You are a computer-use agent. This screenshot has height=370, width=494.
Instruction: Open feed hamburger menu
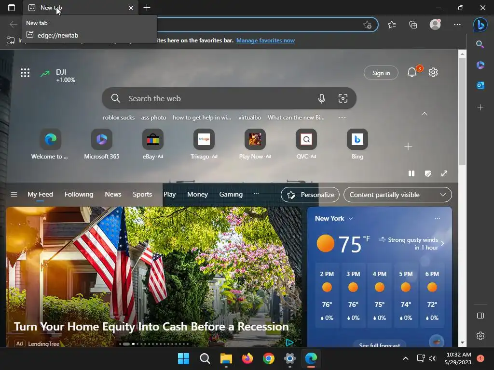click(x=14, y=195)
